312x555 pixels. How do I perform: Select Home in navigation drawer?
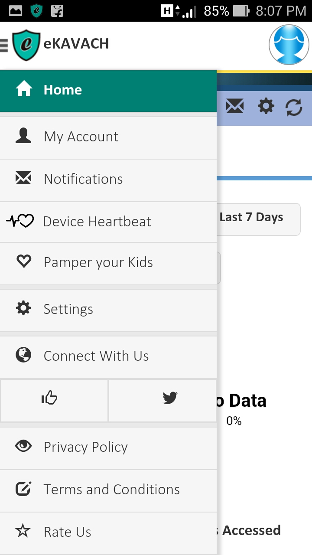pos(108,90)
